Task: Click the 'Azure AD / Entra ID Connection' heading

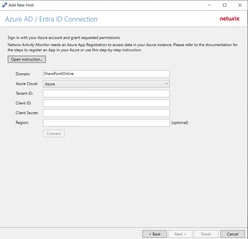Action: coord(51,19)
